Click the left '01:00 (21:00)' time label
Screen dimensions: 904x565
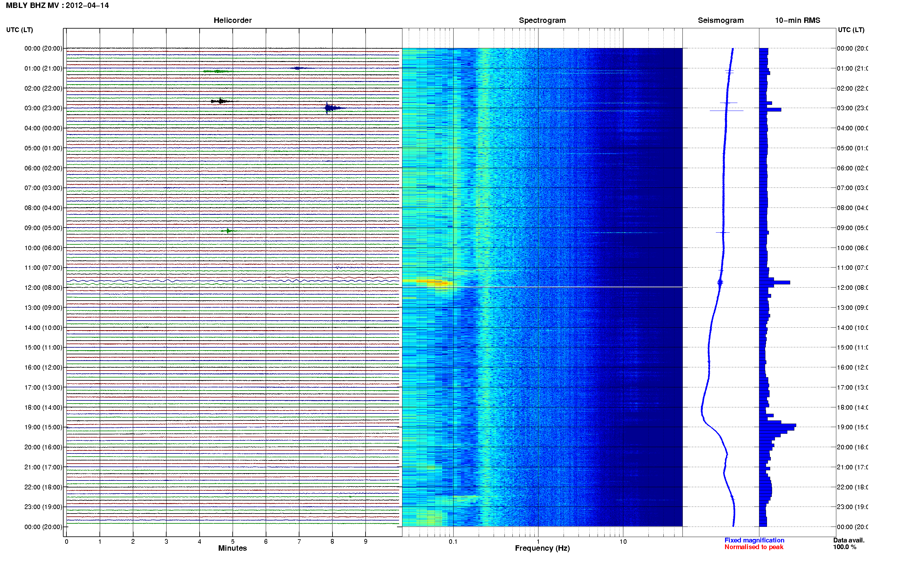(43, 68)
